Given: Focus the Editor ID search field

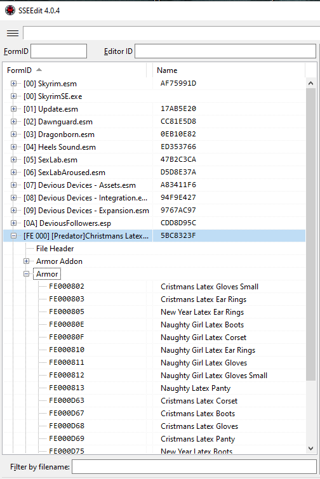Looking at the screenshot, I should pyautogui.click(x=225, y=51).
